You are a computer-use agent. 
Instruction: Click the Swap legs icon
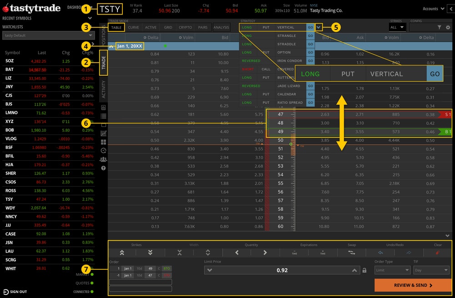click(352, 253)
